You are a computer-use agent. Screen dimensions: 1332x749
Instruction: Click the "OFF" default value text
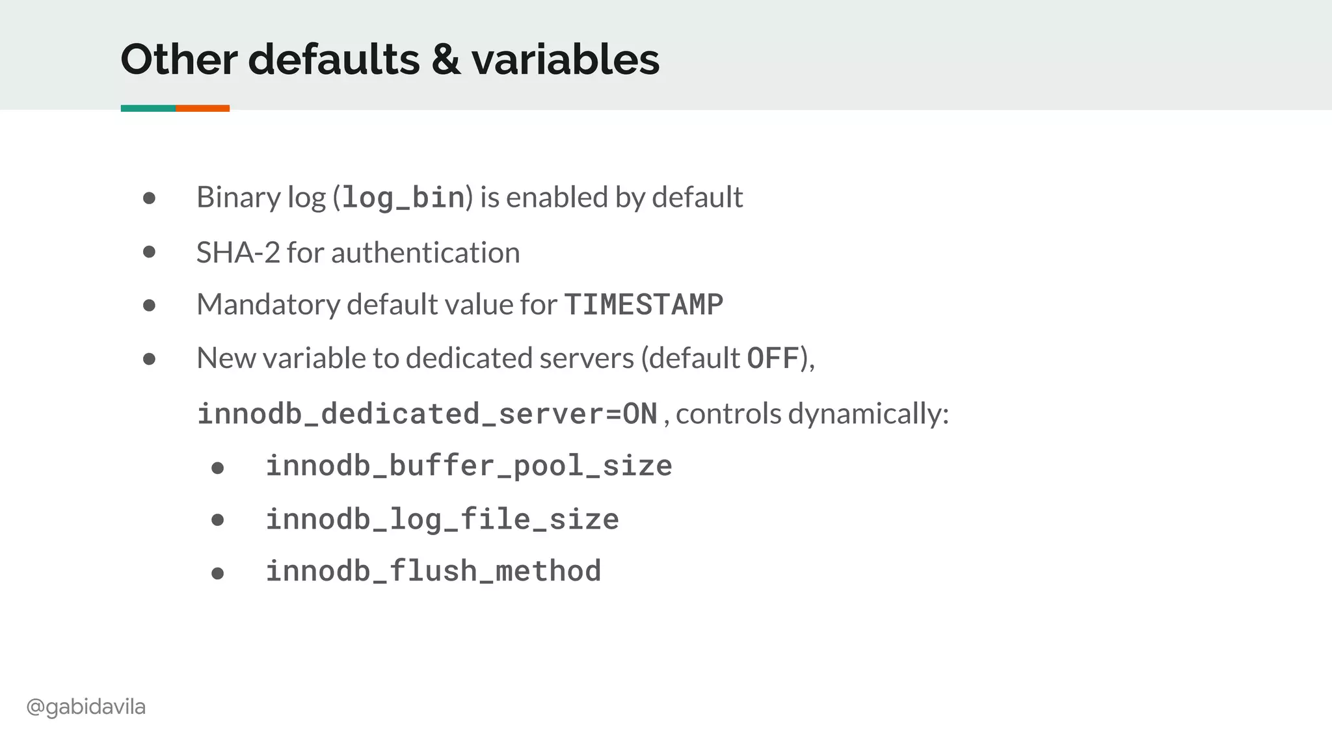click(x=773, y=358)
